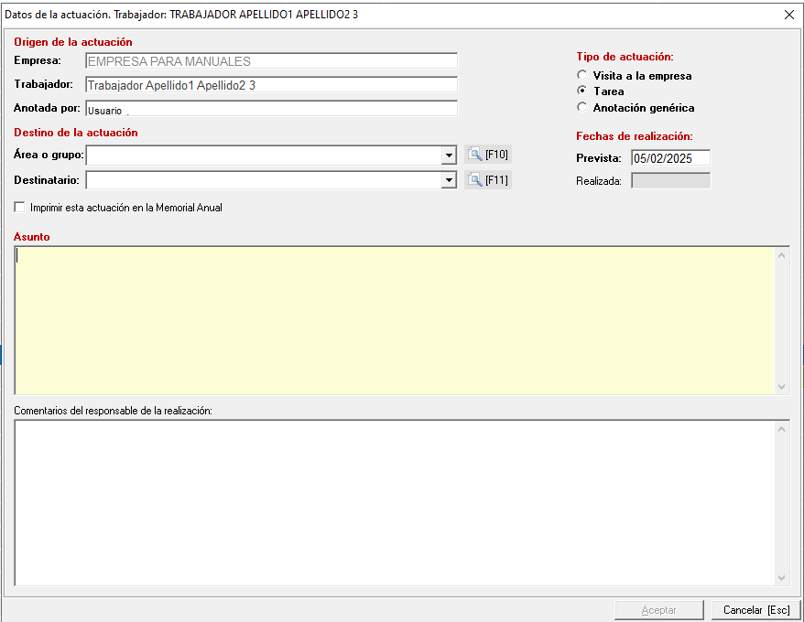
Task: Click the Asunto heading label
Action: (32, 237)
